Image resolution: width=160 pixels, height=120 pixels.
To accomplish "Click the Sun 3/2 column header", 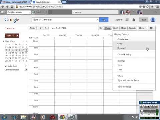I will (46, 35).
